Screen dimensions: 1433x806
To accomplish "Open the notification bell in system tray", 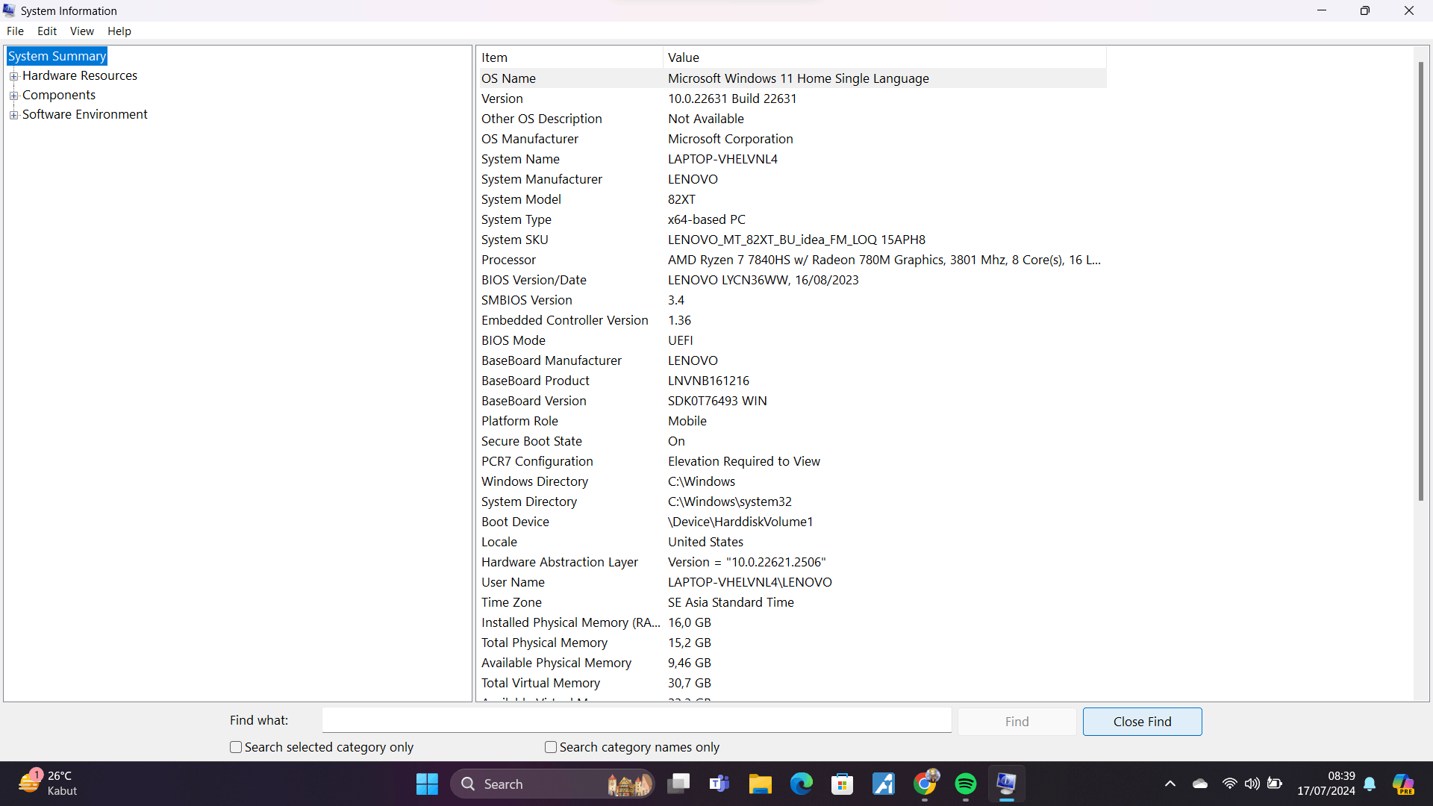I will (x=1370, y=784).
